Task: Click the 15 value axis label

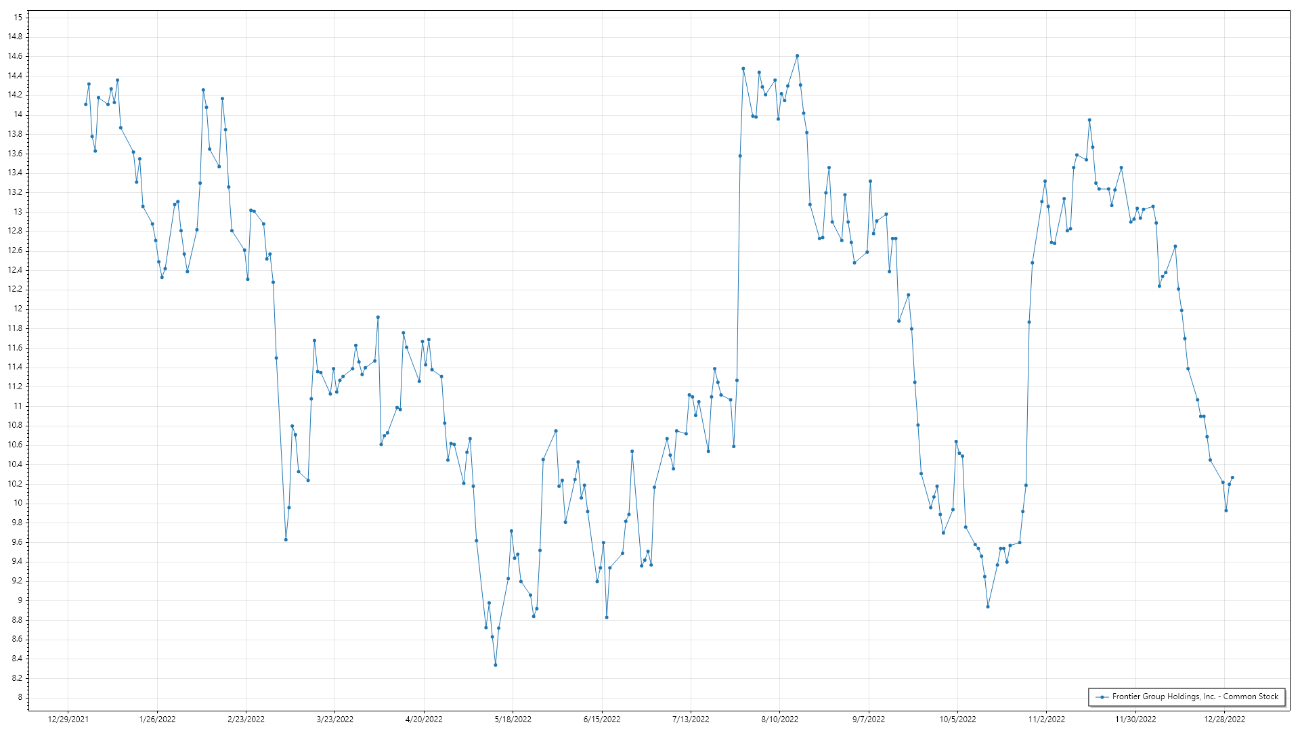Action: click(18, 18)
